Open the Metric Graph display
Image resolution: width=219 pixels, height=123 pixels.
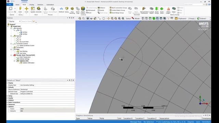coord(168,10)
